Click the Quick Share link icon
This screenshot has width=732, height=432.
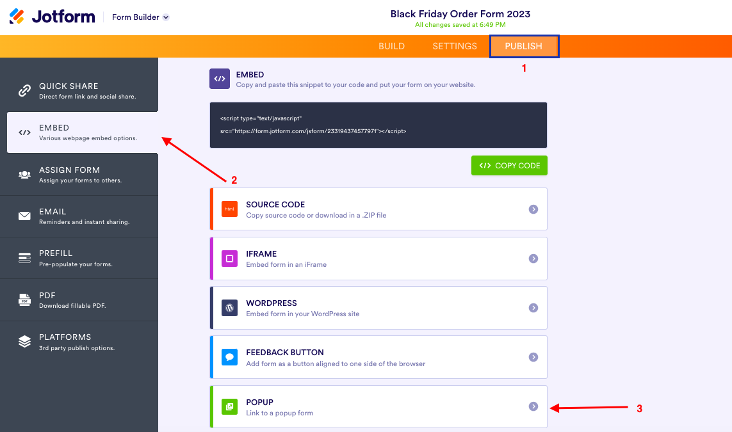pos(24,90)
